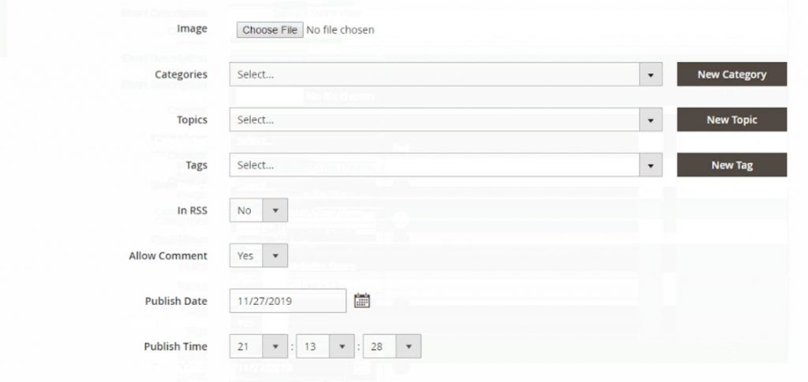Viewport: 808px width, 382px height.
Task: Click inside the Publish Date field
Action: (288, 301)
